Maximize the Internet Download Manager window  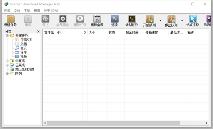point(193,4)
